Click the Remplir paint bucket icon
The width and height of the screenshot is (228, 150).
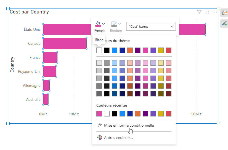(x=98, y=24)
